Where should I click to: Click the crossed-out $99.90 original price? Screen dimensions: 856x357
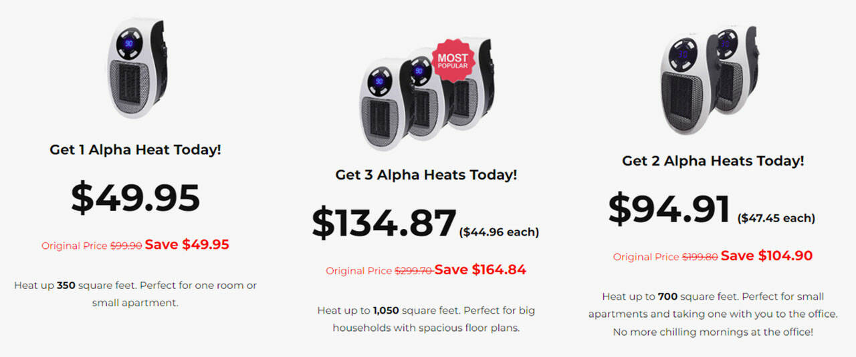126,246
